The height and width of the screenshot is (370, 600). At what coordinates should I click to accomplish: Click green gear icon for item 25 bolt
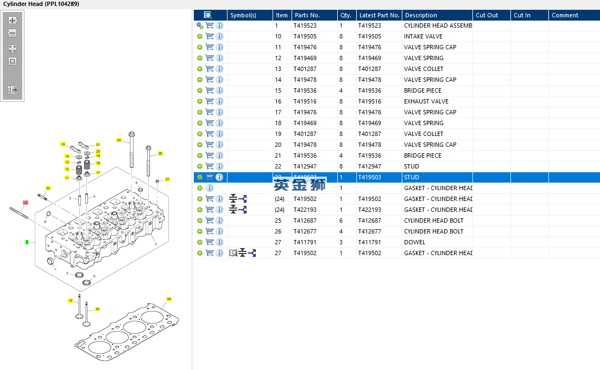tap(199, 220)
